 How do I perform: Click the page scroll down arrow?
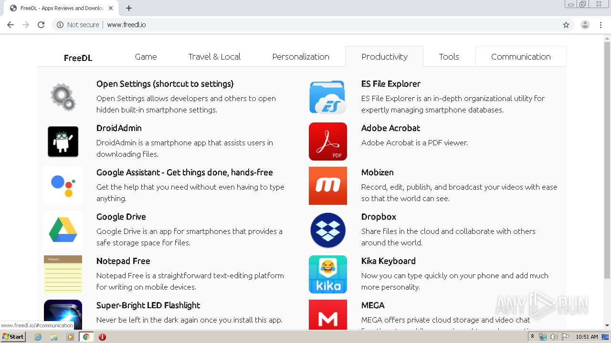(x=607, y=325)
